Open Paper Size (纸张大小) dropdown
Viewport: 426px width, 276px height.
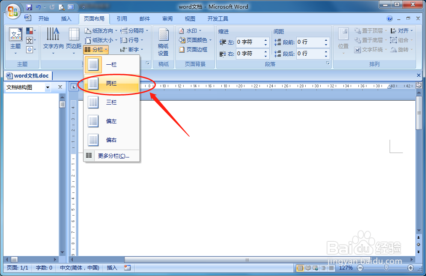(101, 40)
